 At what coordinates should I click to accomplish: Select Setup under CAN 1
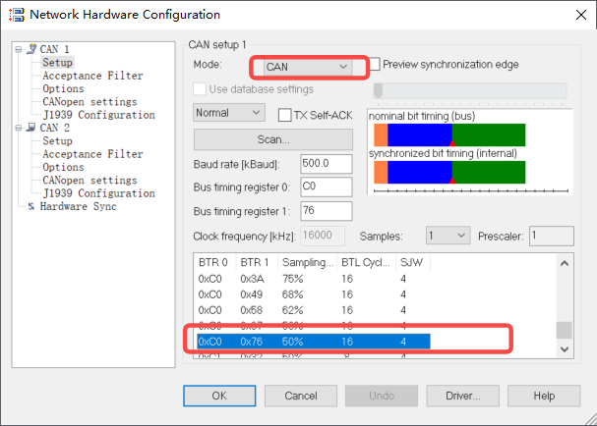[x=57, y=62]
